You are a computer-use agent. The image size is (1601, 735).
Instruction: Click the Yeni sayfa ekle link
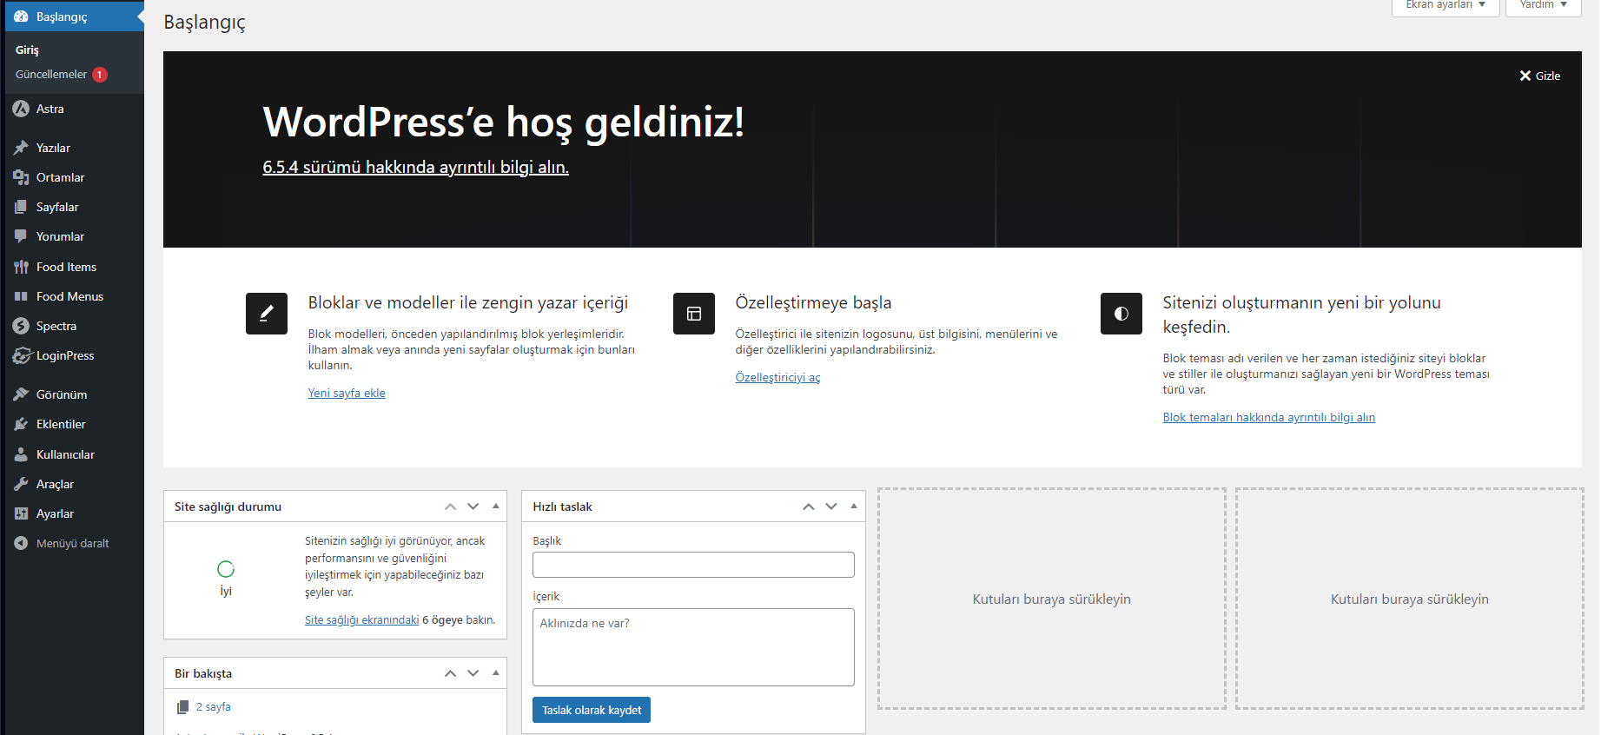click(x=347, y=393)
